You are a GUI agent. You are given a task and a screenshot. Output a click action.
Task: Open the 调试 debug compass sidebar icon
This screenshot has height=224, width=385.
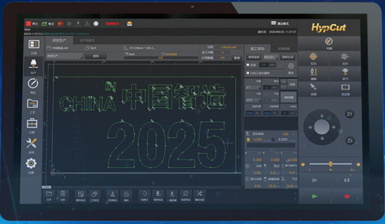(33, 84)
